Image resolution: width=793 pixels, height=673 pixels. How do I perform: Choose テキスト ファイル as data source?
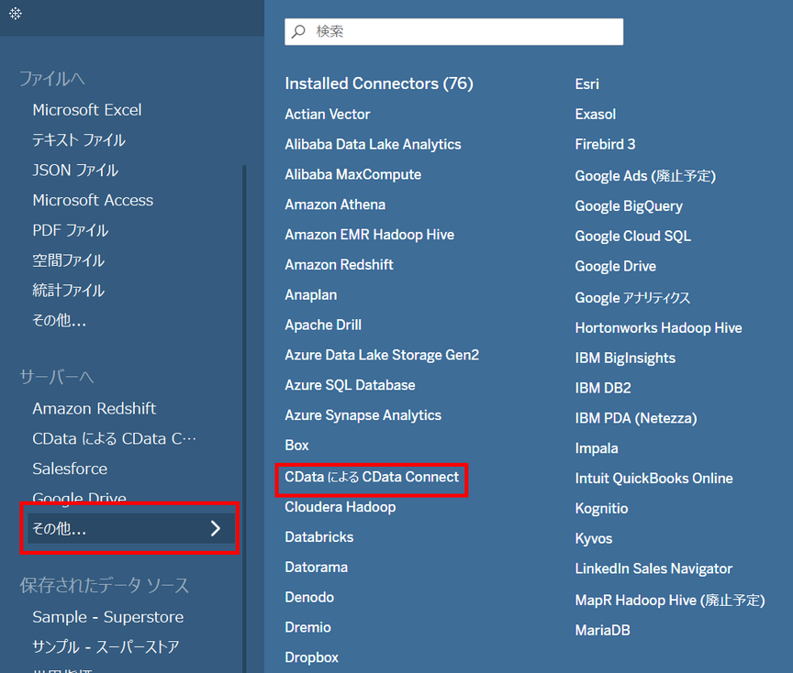pyautogui.click(x=79, y=140)
